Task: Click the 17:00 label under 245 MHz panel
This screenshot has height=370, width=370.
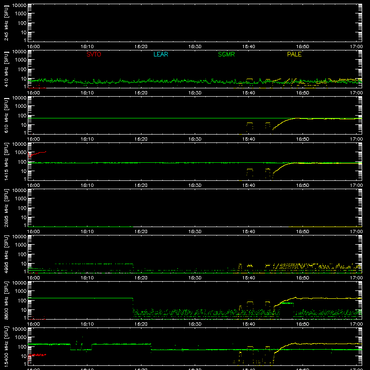Action: tap(356, 47)
